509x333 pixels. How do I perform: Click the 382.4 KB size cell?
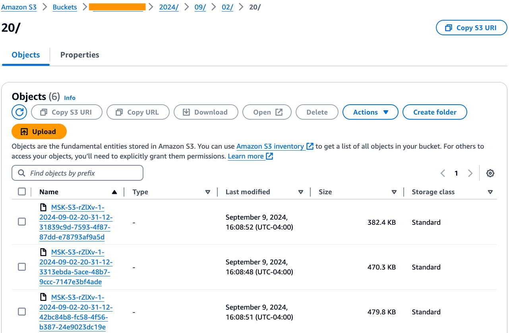pyautogui.click(x=381, y=222)
